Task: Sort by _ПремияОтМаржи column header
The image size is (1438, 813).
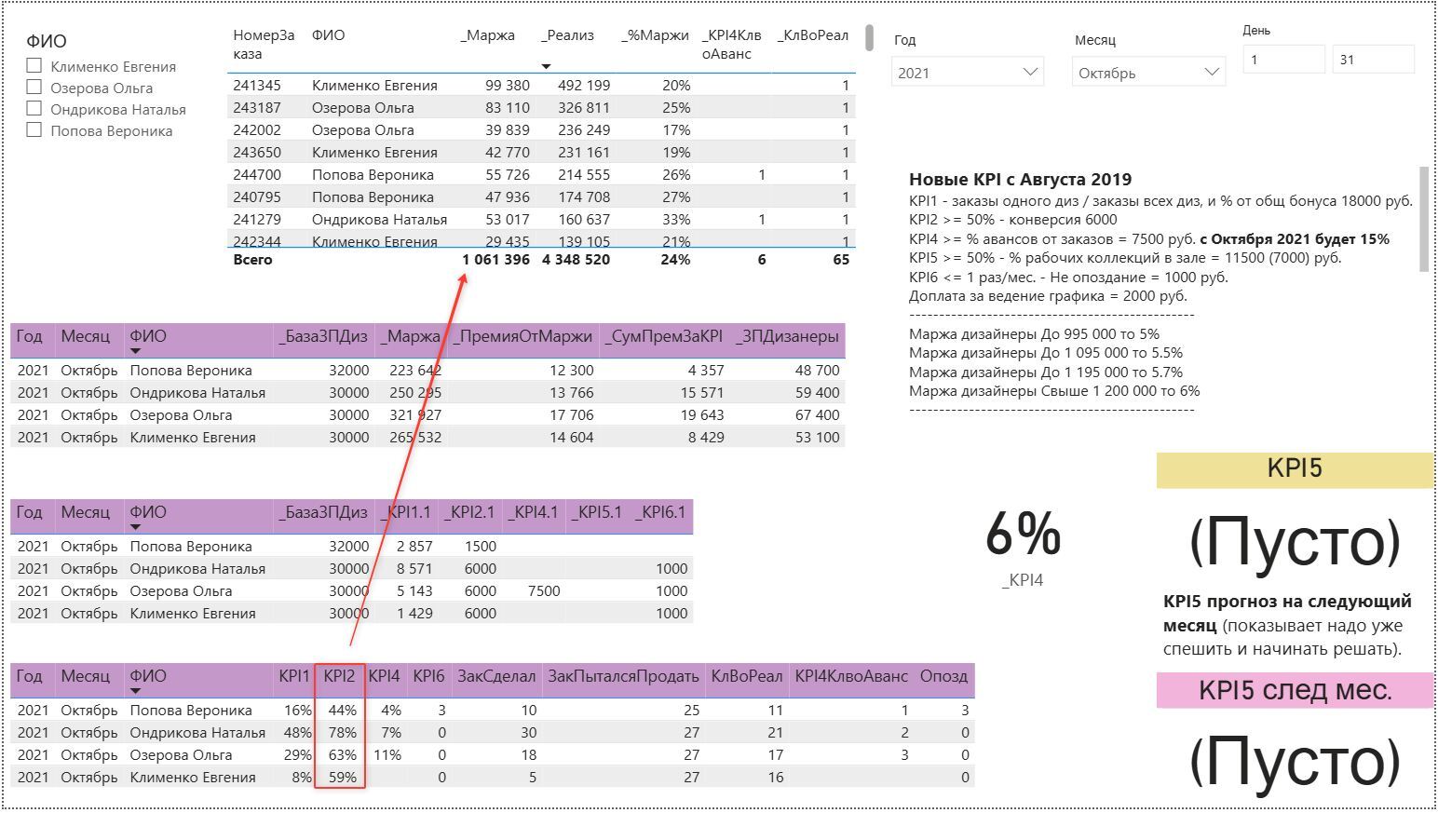Action: (x=522, y=336)
